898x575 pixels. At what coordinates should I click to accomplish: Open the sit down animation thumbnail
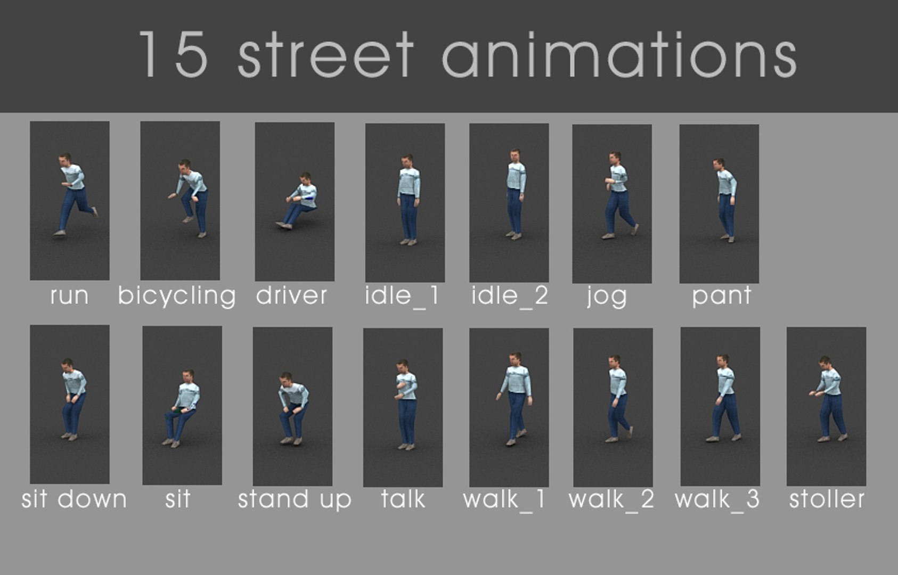pyautogui.click(x=70, y=405)
